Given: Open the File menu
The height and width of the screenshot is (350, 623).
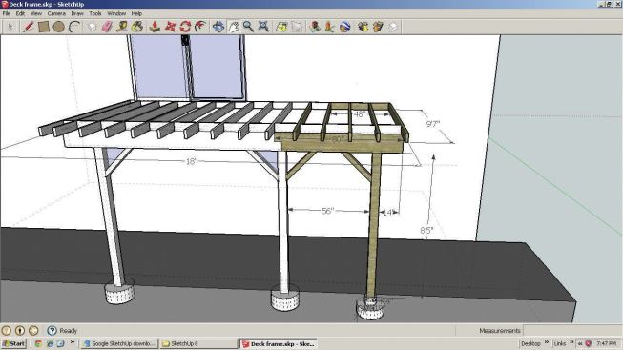Looking at the screenshot, I should (7, 13).
